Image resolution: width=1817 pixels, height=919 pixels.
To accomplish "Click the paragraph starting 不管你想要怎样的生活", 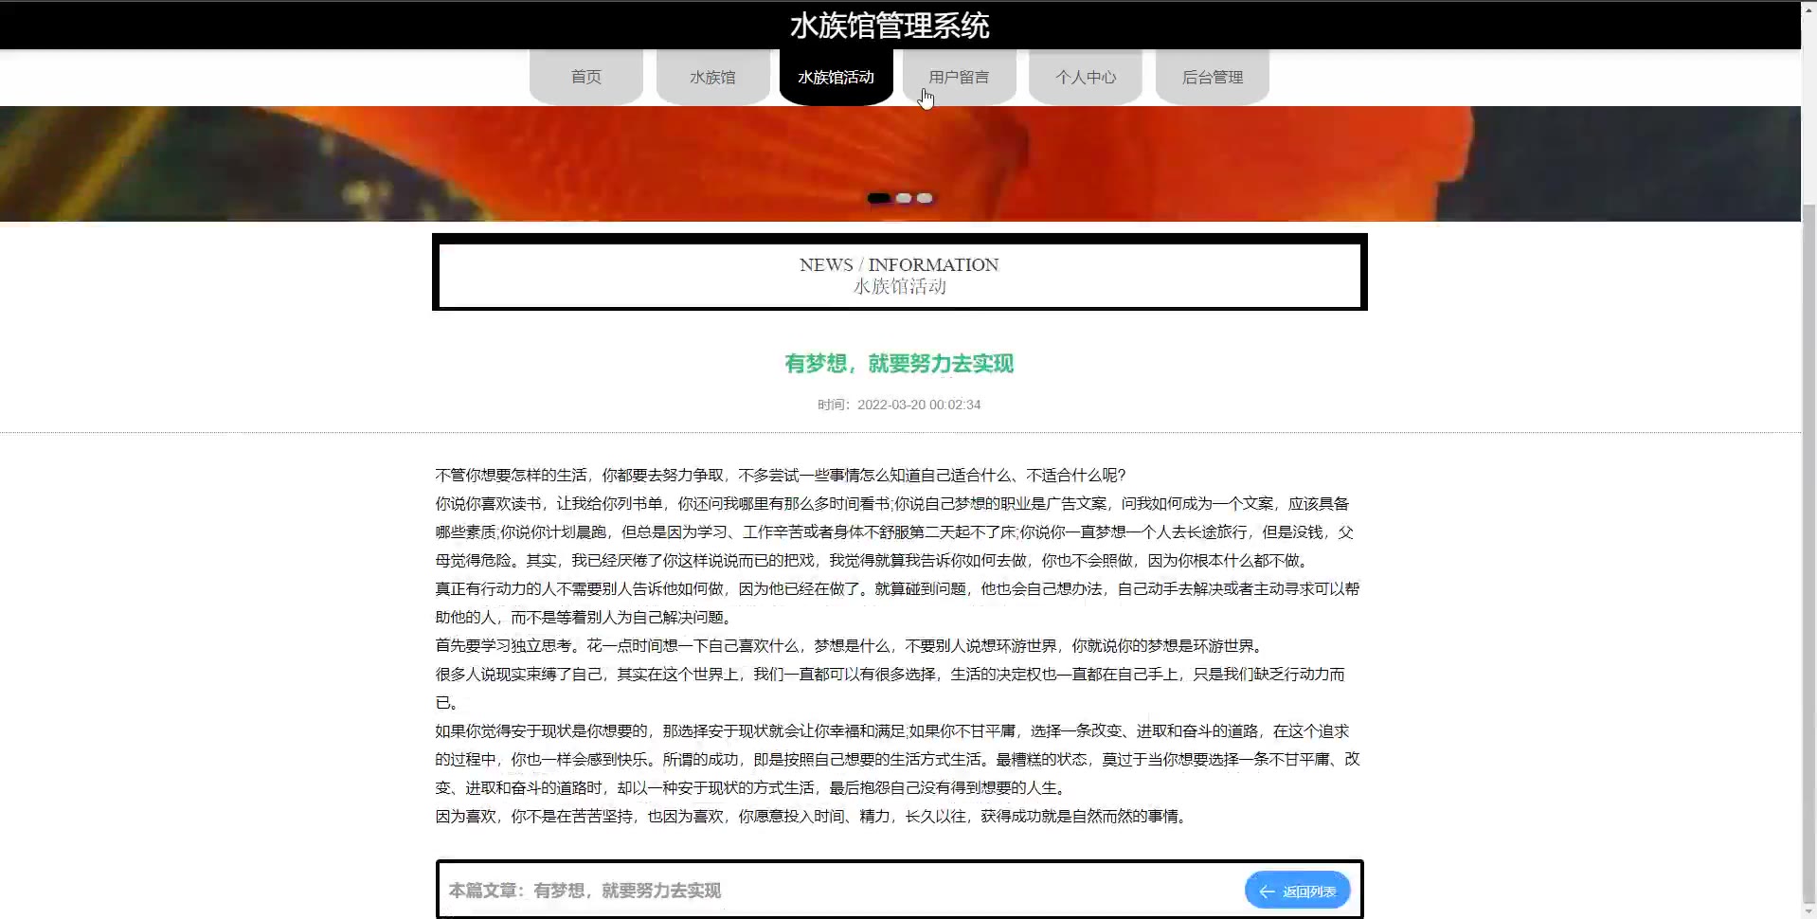I will (x=781, y=476).
